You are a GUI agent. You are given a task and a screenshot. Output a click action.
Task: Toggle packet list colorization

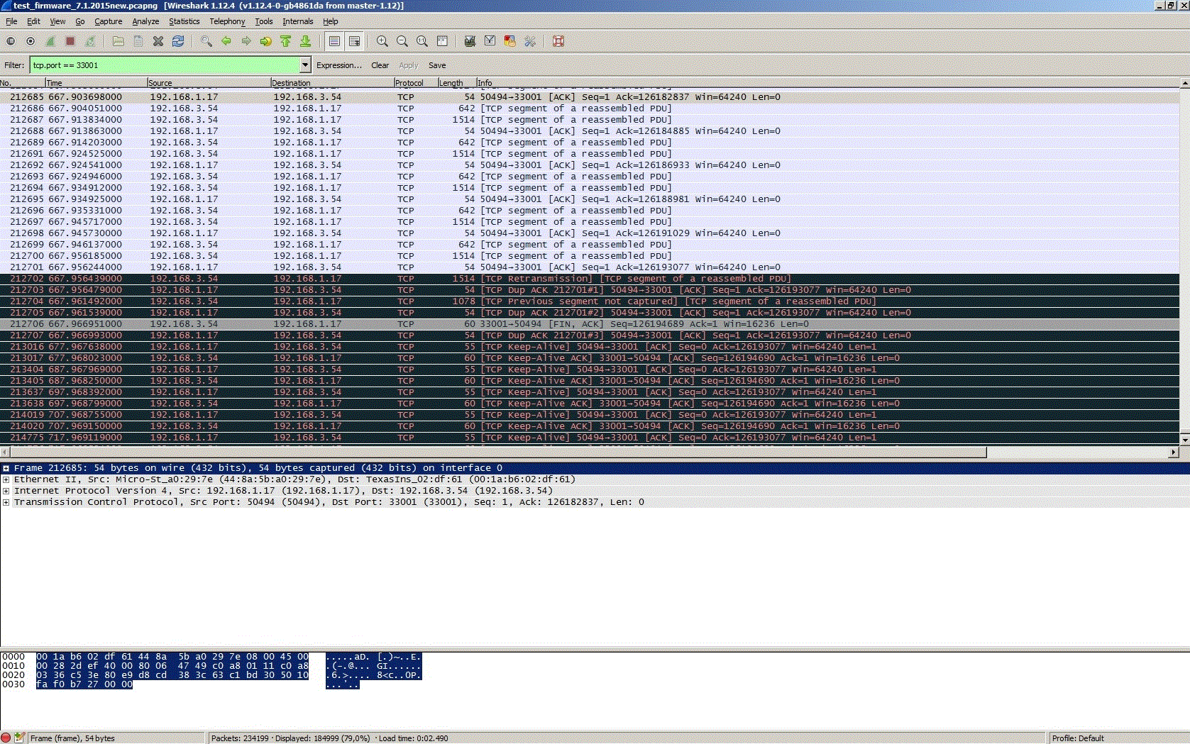[334, 41]
